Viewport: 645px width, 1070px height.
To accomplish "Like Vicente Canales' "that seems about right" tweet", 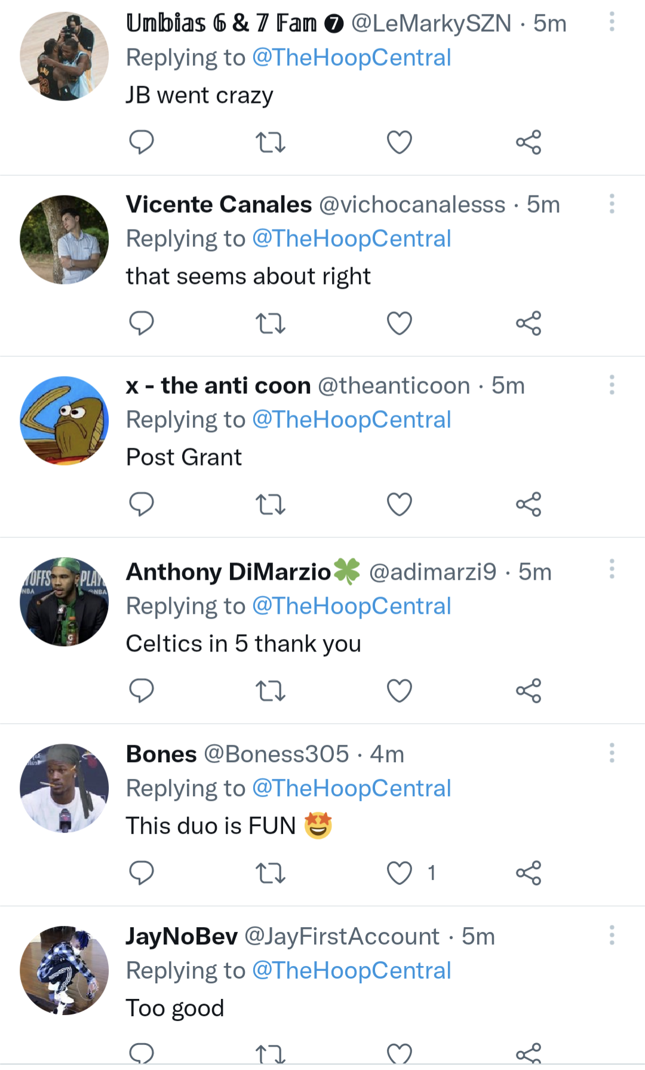I will coord(400,323).
